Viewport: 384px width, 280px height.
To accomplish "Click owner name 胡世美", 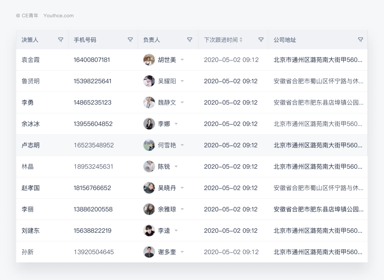I will (167, 59).
